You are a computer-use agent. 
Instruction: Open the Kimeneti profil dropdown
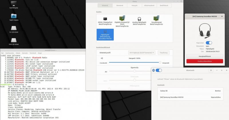click(142, 53)
